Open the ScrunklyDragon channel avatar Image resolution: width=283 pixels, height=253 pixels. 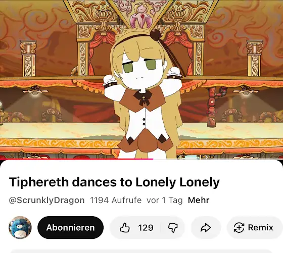pyautogui.click(x=20, y=227)
